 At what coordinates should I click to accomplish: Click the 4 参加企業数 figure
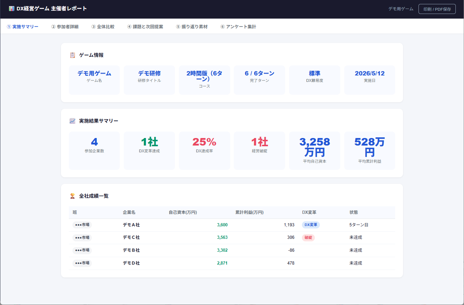(94, 142)
